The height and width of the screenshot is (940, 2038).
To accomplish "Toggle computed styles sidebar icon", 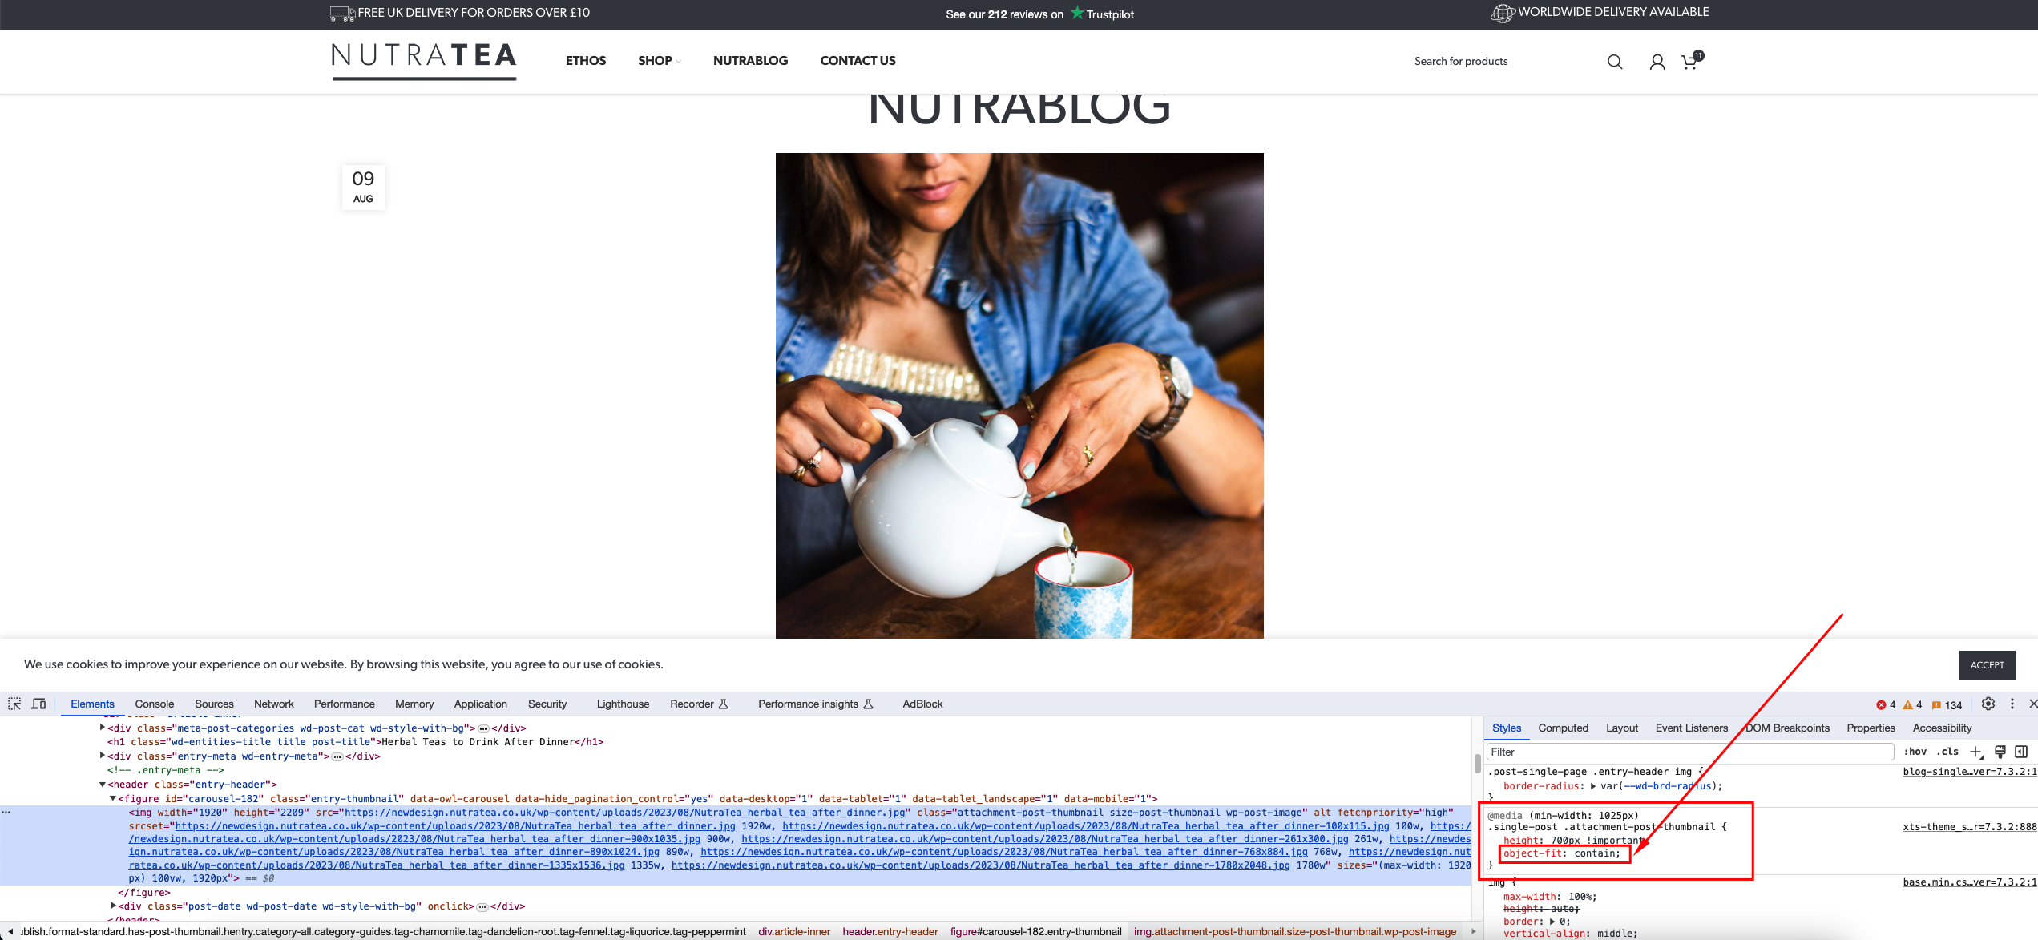I will point(2021,752).
